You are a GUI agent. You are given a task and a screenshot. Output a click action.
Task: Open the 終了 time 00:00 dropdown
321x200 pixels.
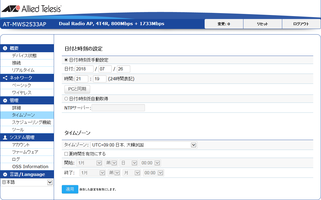pos(154,173)
